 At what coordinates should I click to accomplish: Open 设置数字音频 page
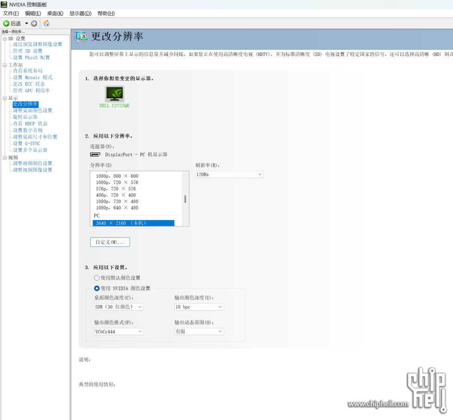pos(27,130)
